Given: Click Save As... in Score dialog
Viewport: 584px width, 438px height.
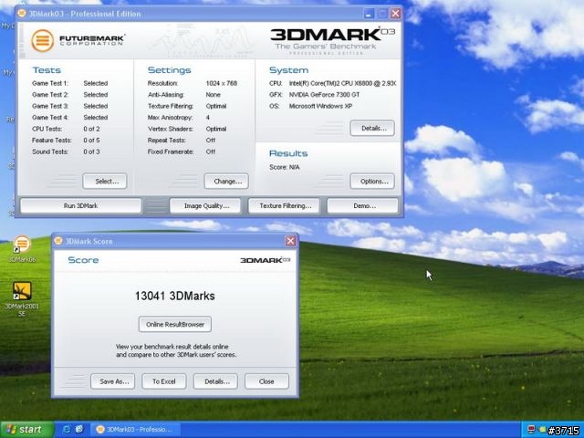Looking at the screenshot, I should click(x=113, y=381).
